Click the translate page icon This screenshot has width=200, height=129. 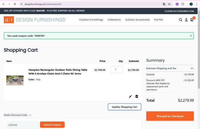click(x=164, y=4)
